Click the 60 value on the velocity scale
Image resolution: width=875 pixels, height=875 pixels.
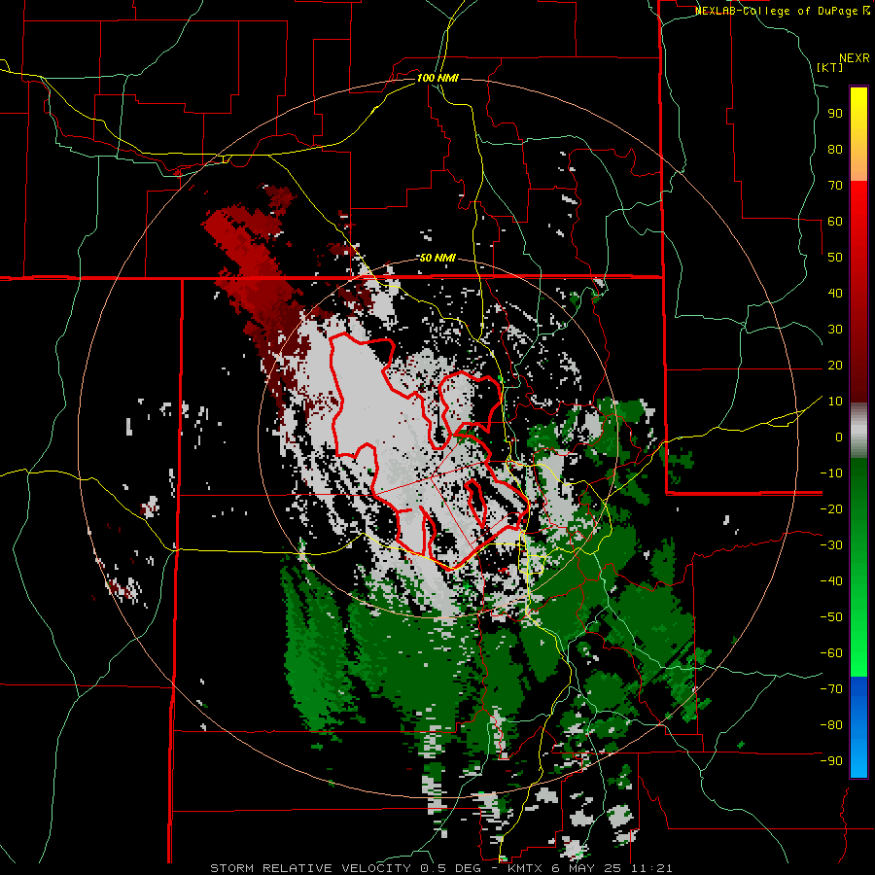click(835, 221)
